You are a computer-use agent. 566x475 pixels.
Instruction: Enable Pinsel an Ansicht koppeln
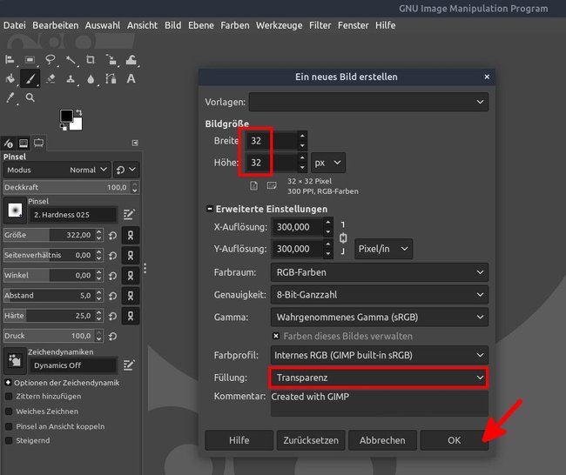(x=9, y=426)
